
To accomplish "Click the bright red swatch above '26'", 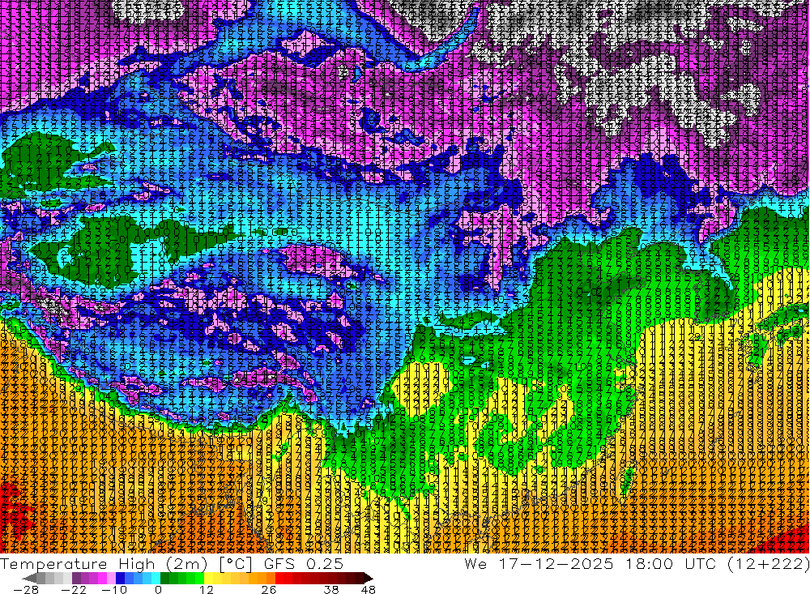I will (279, 578).
